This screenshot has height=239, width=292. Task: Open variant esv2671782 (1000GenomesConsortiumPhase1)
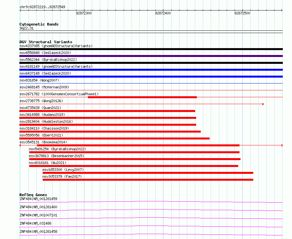coord(59,94)
